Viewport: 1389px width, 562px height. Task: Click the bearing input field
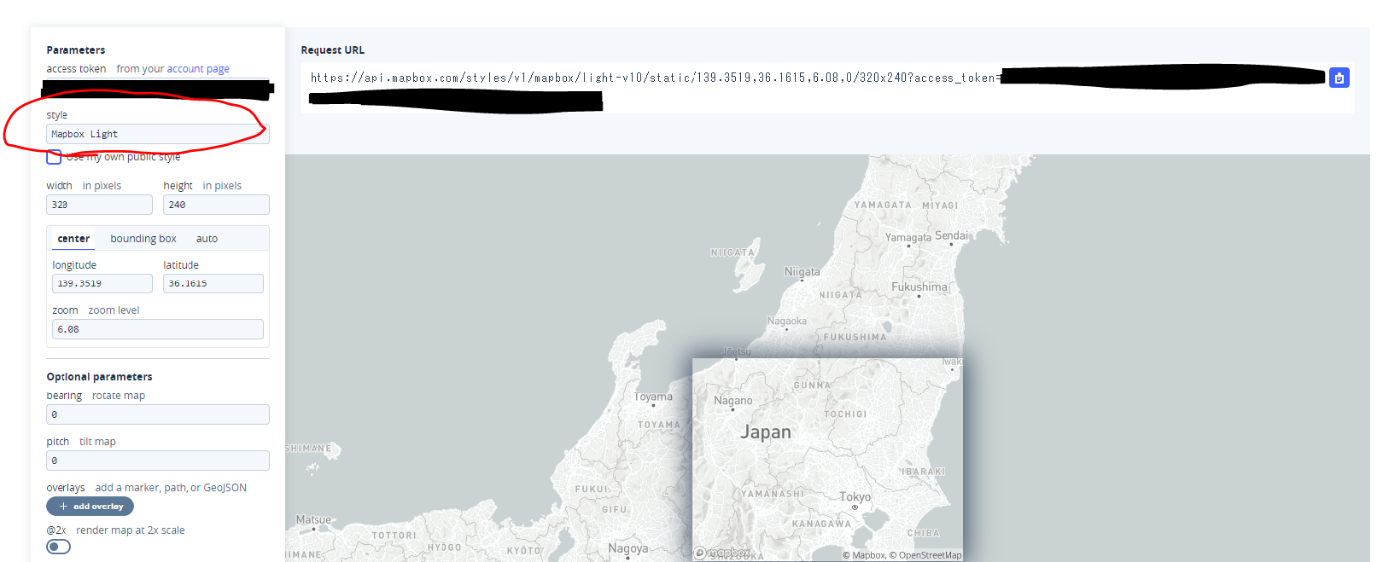158,415
